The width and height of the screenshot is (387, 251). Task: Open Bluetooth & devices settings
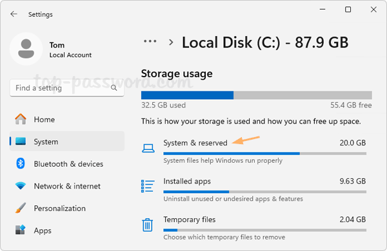[67, 164]
